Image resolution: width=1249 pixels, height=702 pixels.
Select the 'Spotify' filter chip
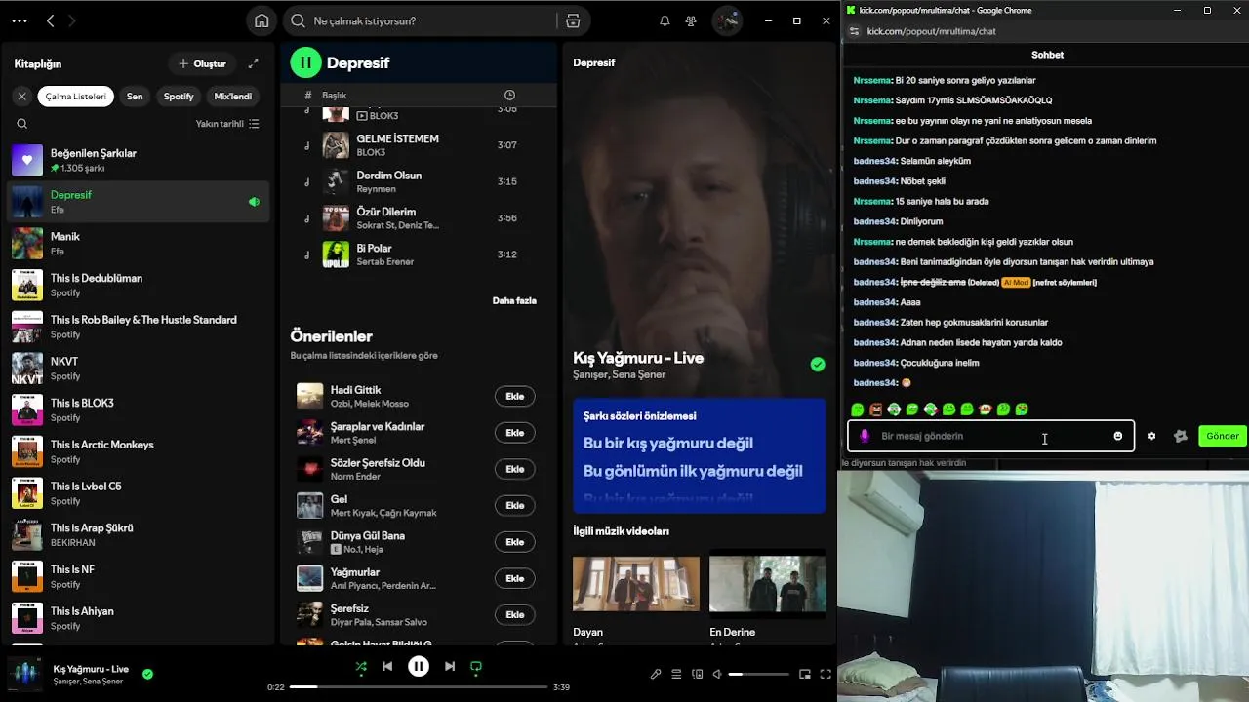click(x=179, y=96)
